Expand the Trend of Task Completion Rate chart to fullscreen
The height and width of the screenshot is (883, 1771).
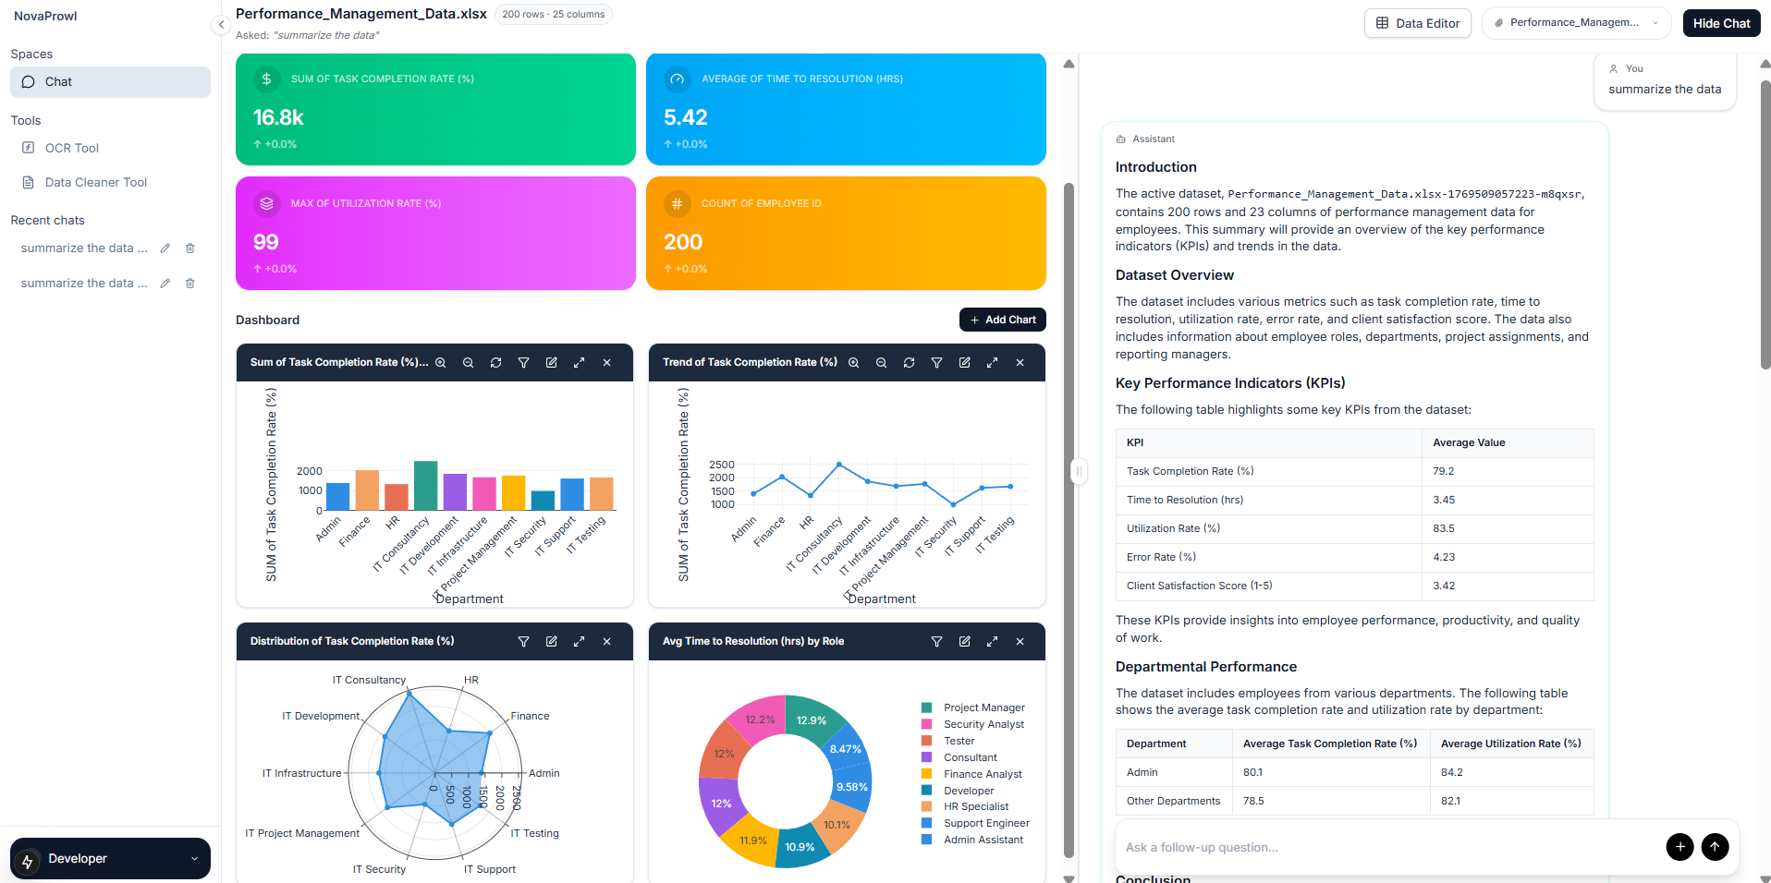pyautogui.click(x=992, y=362)
